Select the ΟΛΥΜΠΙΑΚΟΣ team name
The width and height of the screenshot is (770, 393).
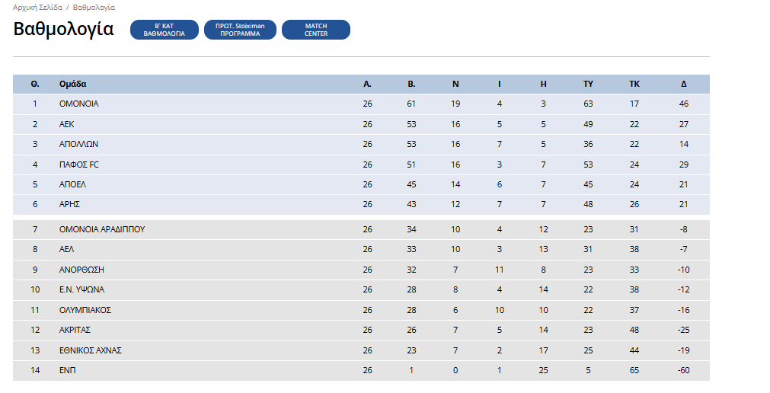tap(85, 310)
